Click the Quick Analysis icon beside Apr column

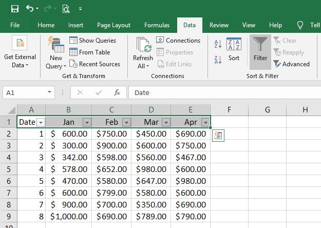[x=218, y=136]
